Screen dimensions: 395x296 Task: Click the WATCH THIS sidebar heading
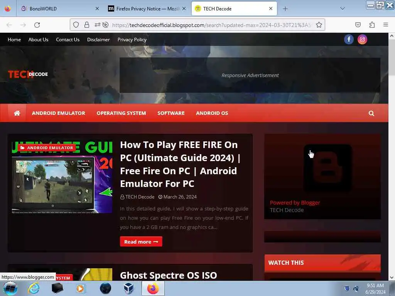tap(322, 263)
